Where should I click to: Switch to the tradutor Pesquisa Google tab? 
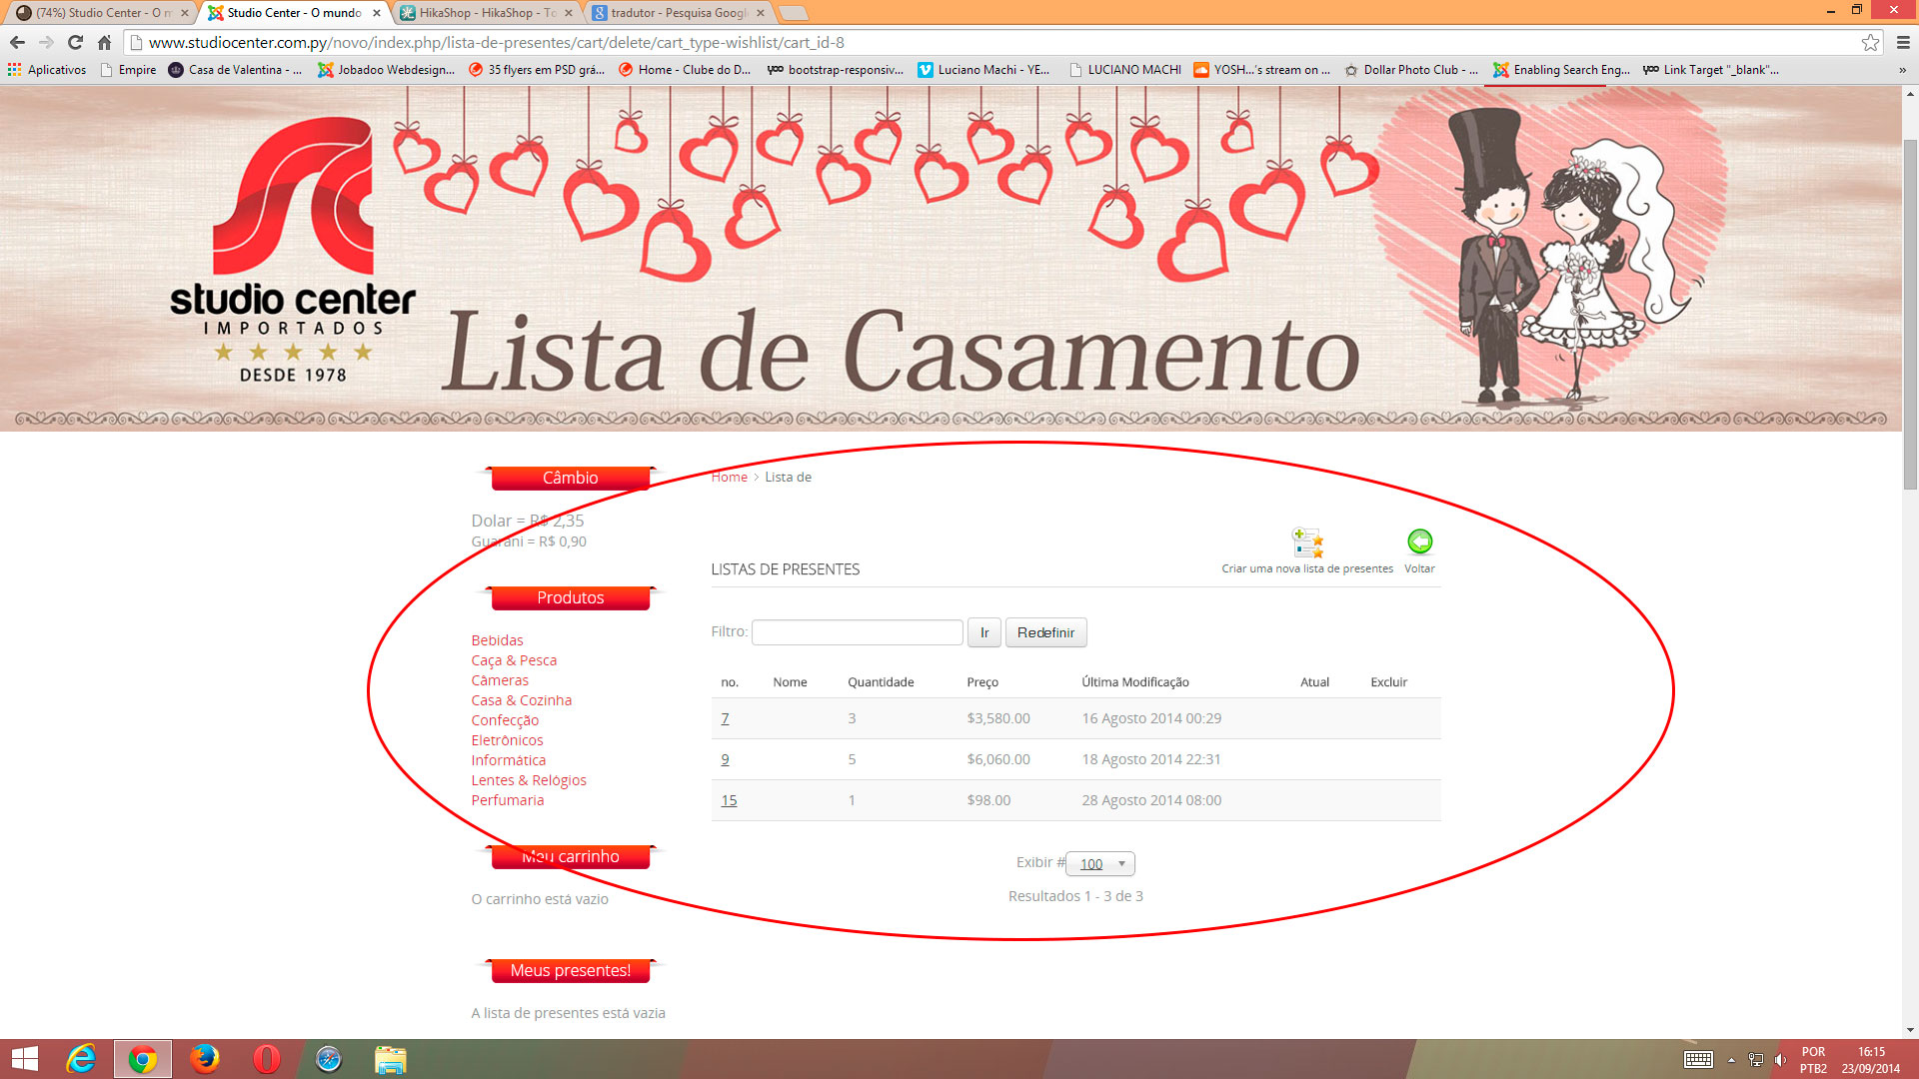coord(677,13)
